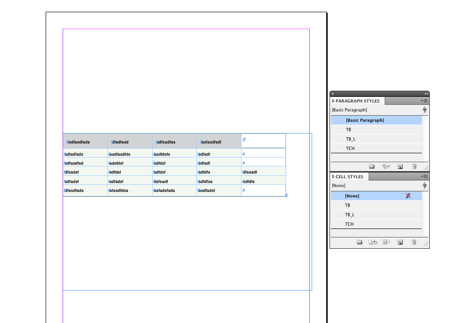Select the TB_L cell style
The height and width of the screenshot is (323, 467).
point(349,214)
